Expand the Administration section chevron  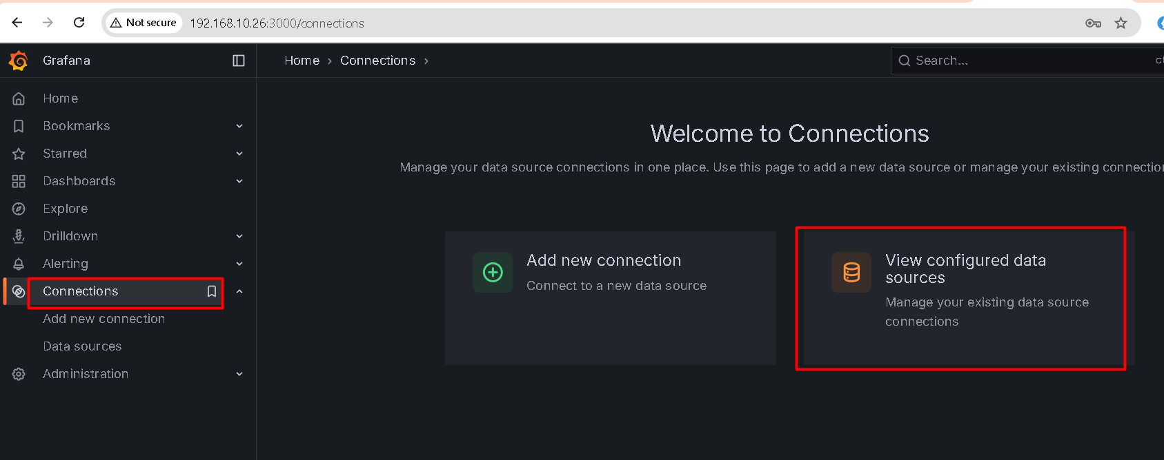(239, 374)
